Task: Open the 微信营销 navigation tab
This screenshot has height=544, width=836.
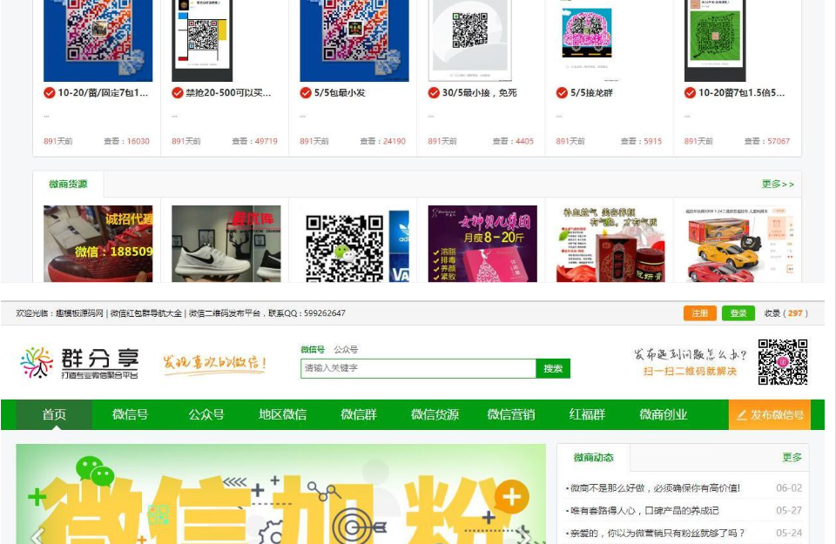Action: pyautogui.click(x=511, y=414)
